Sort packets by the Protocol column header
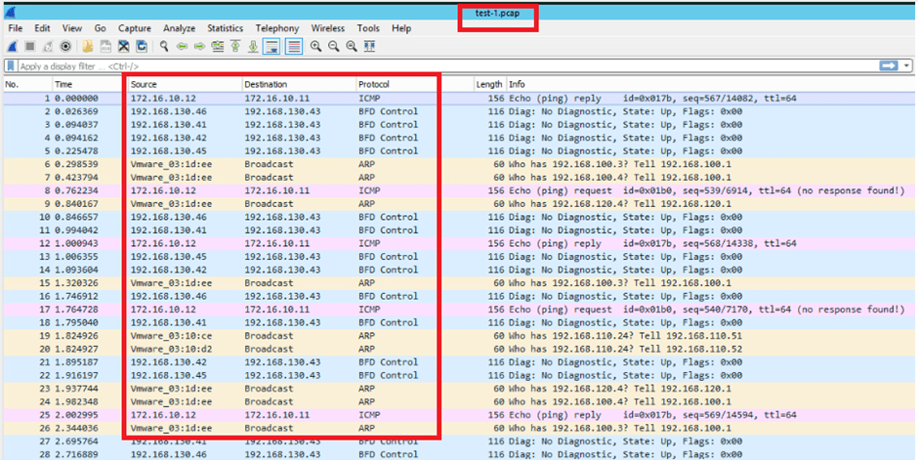This screenshot has width=918, height=460. pyautogui.click(x=374, y=85)
